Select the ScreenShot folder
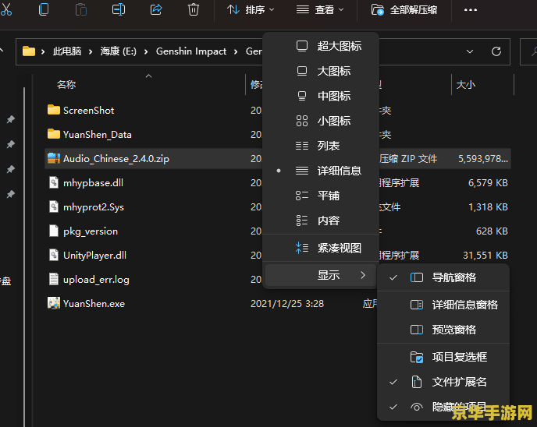The width and height of the screenshot is (537, 427). pyautogui.click(x=88, y=111)
